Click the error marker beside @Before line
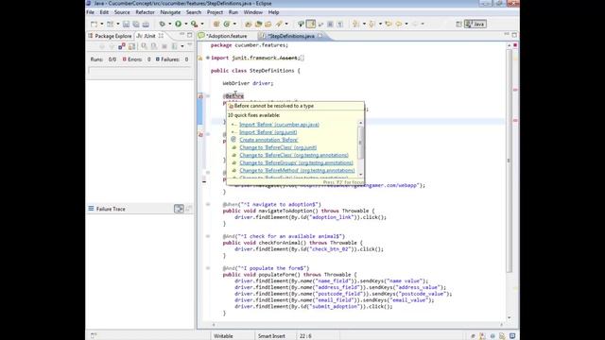Screen dimensions: 605x340 (x=200, y=96)
